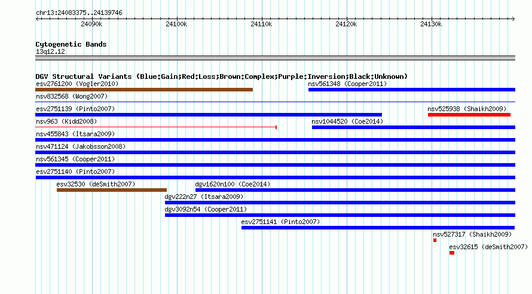The width and height of the screenshot is (532, 294).
Task: Click the nsv1044520 (Coe2014) label
Action: 347,121
